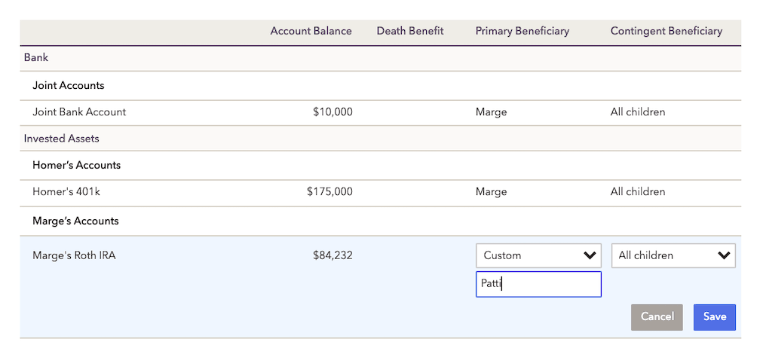Click the chevron arrow on Custom dropdown
The width and height of the screenshot is (760, 348).
[x=590, y=255]
